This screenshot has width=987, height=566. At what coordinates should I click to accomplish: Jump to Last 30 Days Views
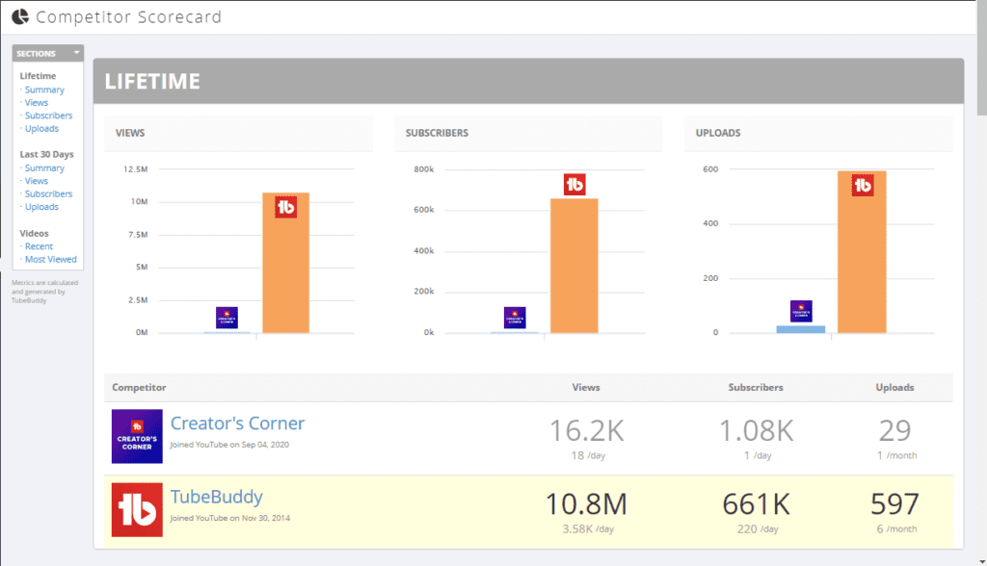click(37, 181)
